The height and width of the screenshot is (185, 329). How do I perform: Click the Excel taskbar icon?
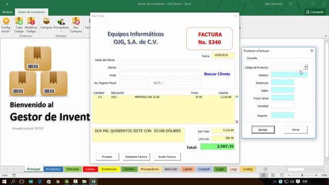93,181
